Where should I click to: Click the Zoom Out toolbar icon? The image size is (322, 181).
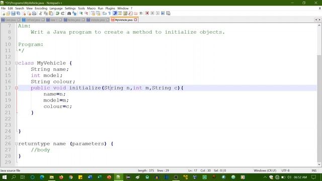86,14
